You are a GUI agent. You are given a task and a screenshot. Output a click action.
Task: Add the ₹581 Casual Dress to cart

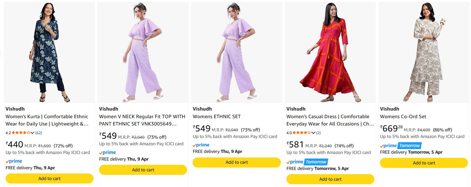(x=330, y=179)
